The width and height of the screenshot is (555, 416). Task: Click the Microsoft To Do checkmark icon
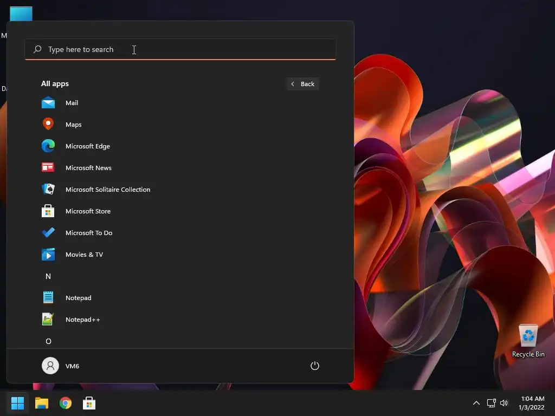click(48, 232)
